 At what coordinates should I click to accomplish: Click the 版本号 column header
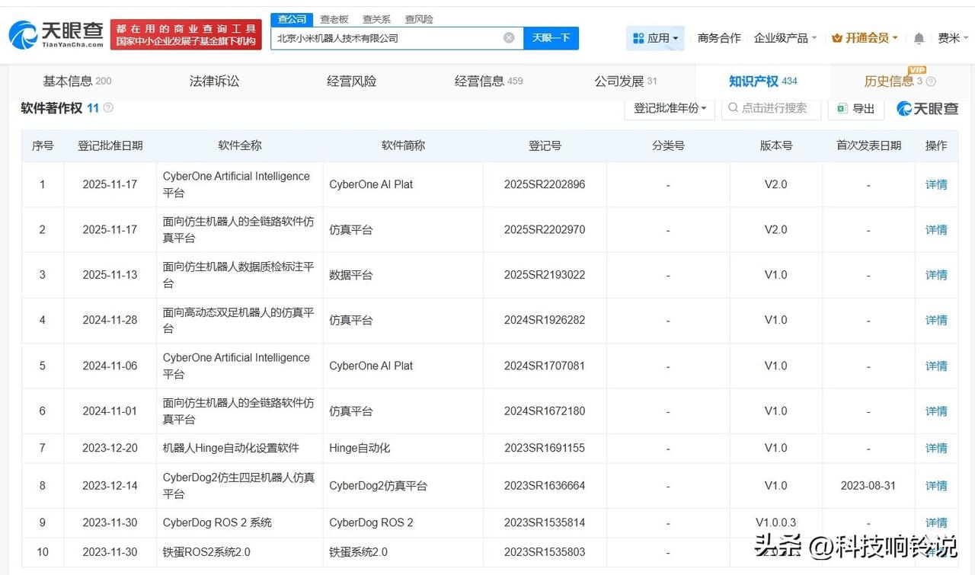click(776, 145)
